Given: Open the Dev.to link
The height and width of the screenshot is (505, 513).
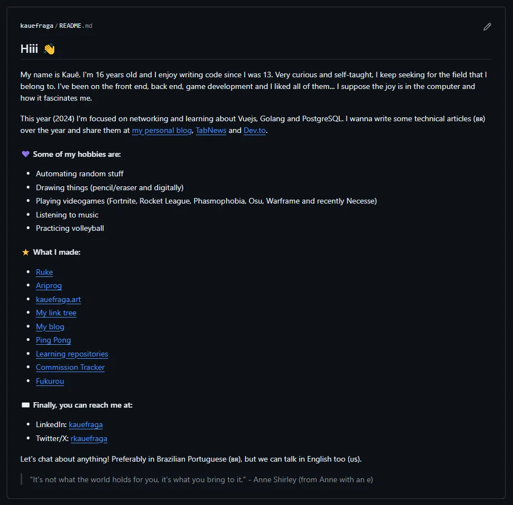Looking at the screenshot, I should tap(255, 131).
